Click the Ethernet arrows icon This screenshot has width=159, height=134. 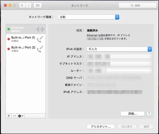[40, 29]
